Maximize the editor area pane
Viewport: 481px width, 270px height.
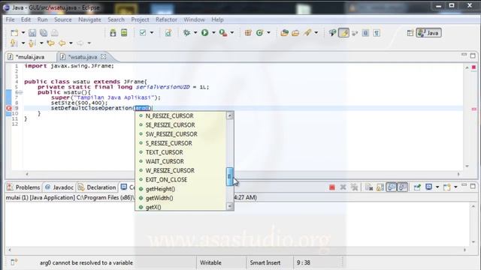pos(473,55)
